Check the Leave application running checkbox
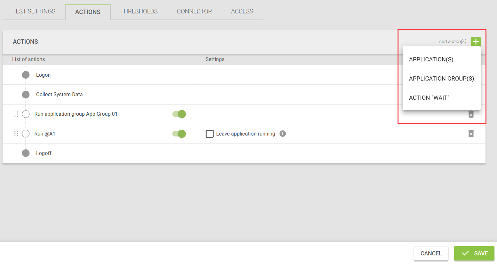The height and width of the screenshot is (264, 497). click(210, 134)
